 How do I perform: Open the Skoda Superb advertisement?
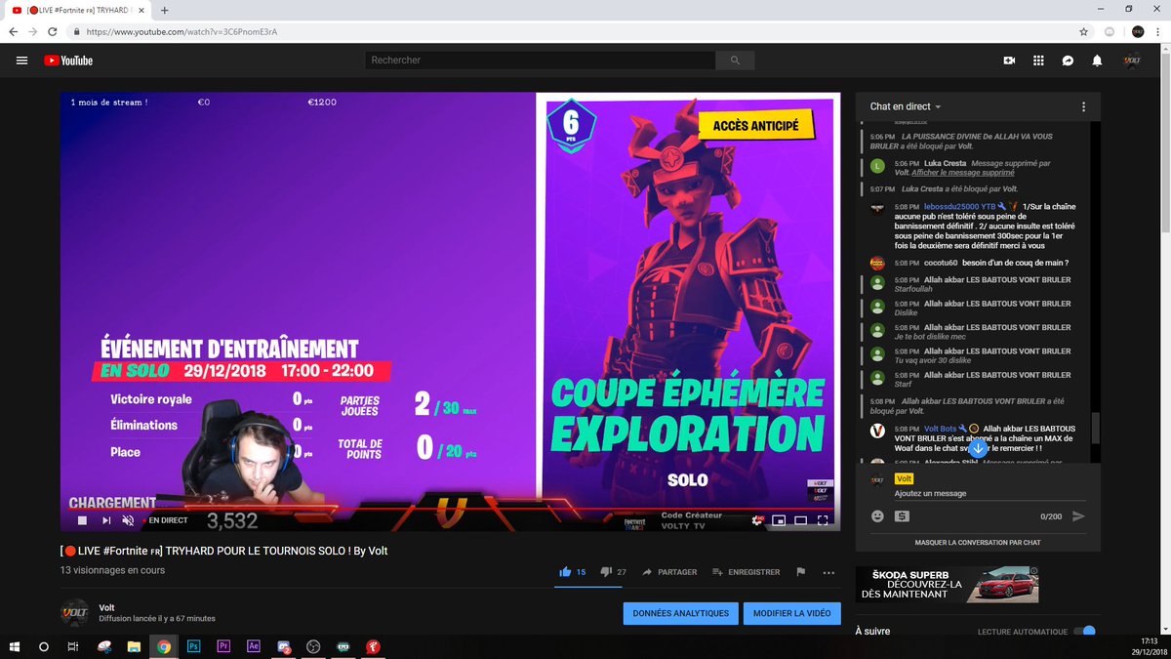coord(948,585)
